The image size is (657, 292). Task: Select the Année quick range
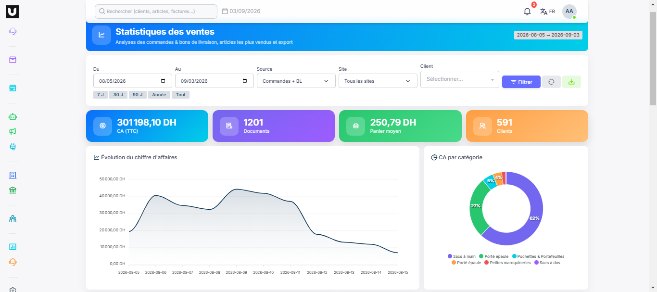[x=159, y=95]
